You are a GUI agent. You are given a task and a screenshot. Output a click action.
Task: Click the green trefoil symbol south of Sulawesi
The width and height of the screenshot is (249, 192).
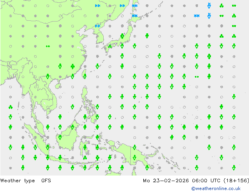point(85,158)
